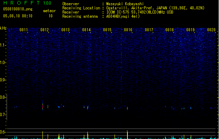Click the 'Receiving antenna' field label
219x139 pixels.
click(80, 16)
